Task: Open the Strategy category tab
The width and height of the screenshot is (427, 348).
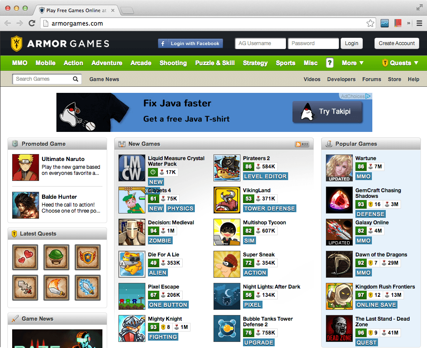Action: pyautogui.click(x=255, y=63)
